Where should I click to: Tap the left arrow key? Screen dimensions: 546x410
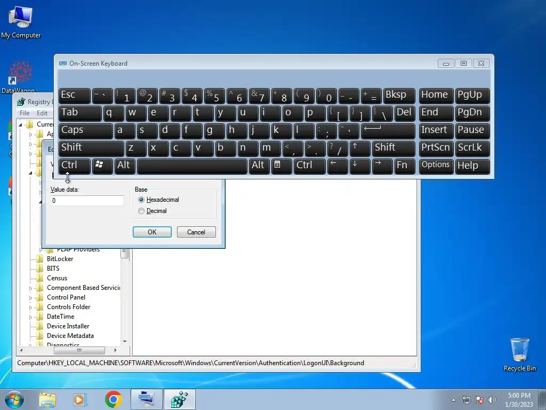338,166
